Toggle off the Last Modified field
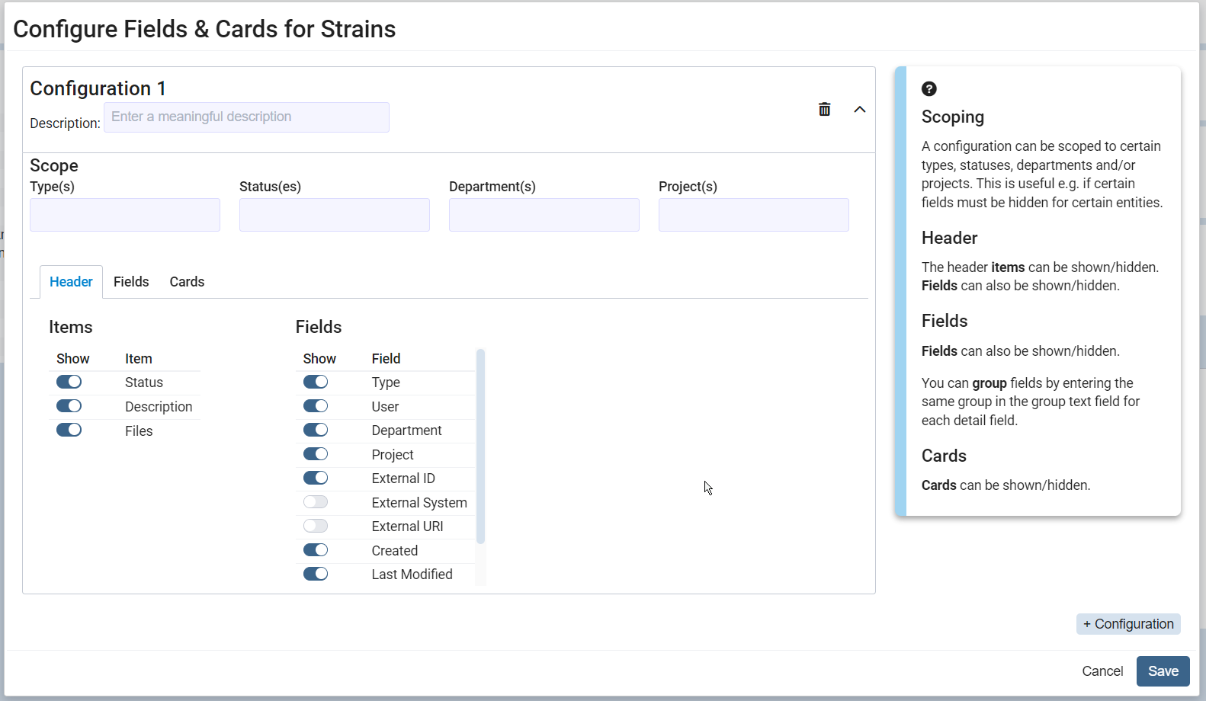Image resolution: width=1206 pixels, height=701 pixels. [x=316, y=574]
